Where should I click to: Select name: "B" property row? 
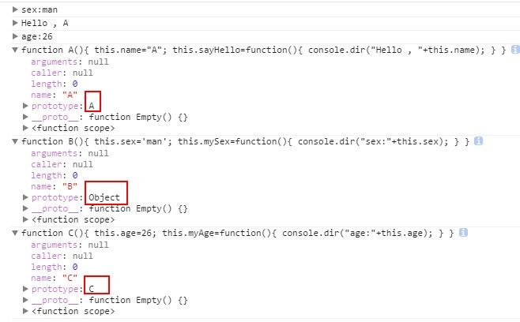54,186
